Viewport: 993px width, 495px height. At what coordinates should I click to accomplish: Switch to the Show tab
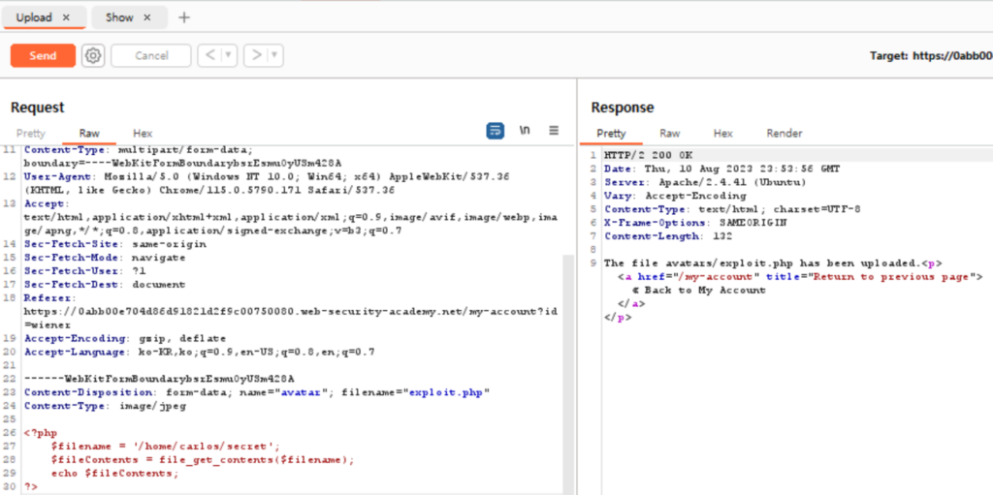pos(119,17)
